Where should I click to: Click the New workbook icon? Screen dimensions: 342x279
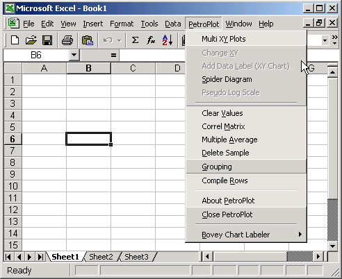(x=15, y=40)
